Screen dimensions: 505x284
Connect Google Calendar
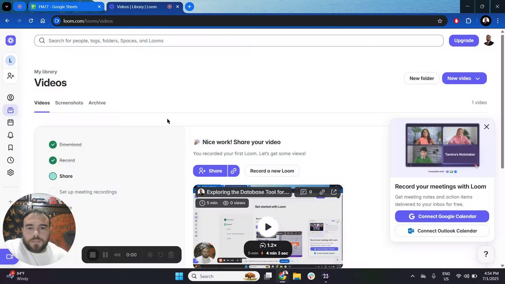point(442,217)
